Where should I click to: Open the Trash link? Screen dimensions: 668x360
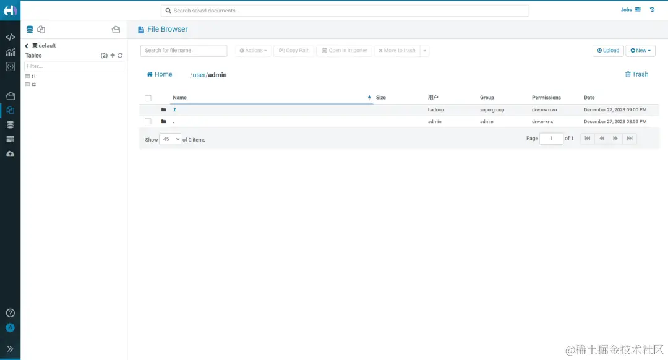(x=636, y=74)
